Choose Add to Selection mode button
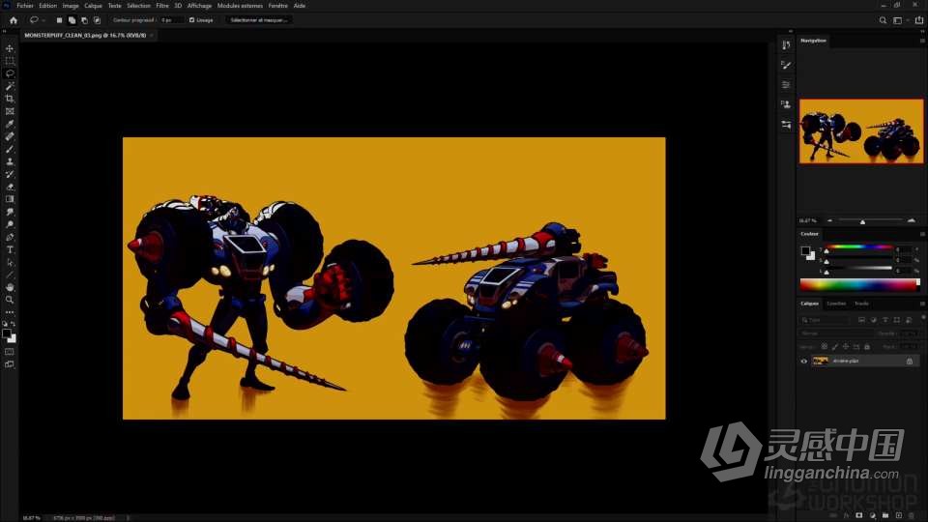This screenshot has width=928, height=522. pos(72,20)
